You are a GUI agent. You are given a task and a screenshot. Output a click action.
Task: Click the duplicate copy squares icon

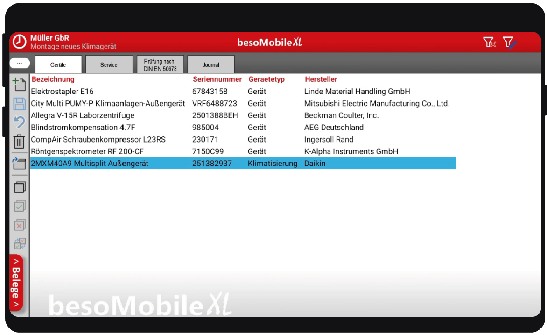click(20, 187)
